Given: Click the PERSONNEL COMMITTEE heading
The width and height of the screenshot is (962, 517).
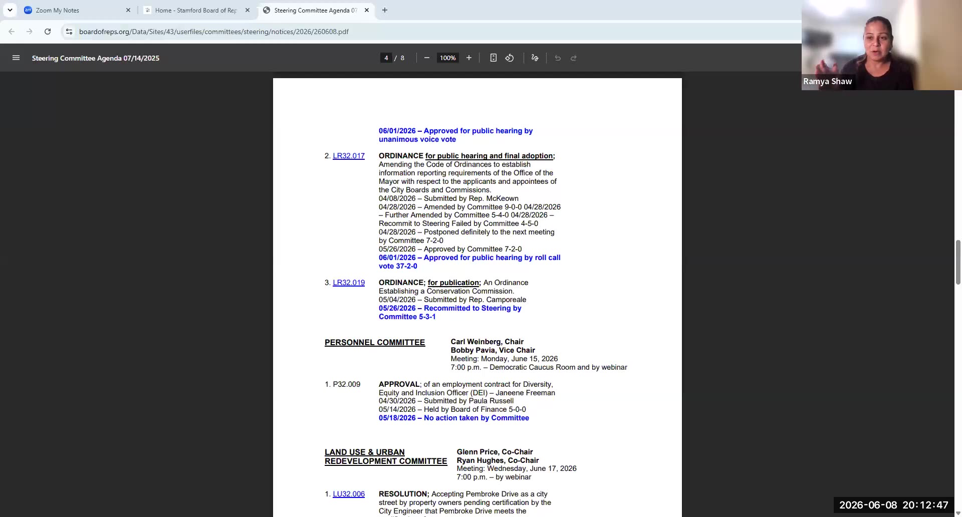Looking at the screenshot, I should point(375,343).
